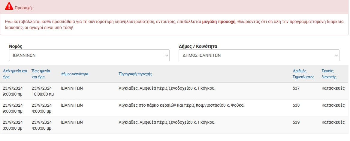Click the bold μεγάλη προσοχή text
350x141 pixels.
219,22
